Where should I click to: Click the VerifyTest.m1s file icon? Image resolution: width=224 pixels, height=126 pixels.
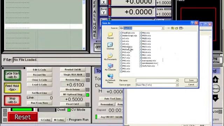[x=141, y=66]
